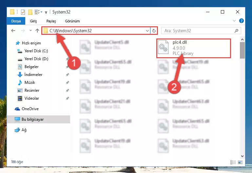Screen dimensions: 252x173
Task: Open the Paylaş ribbon tab
Action: coord(51,21)
